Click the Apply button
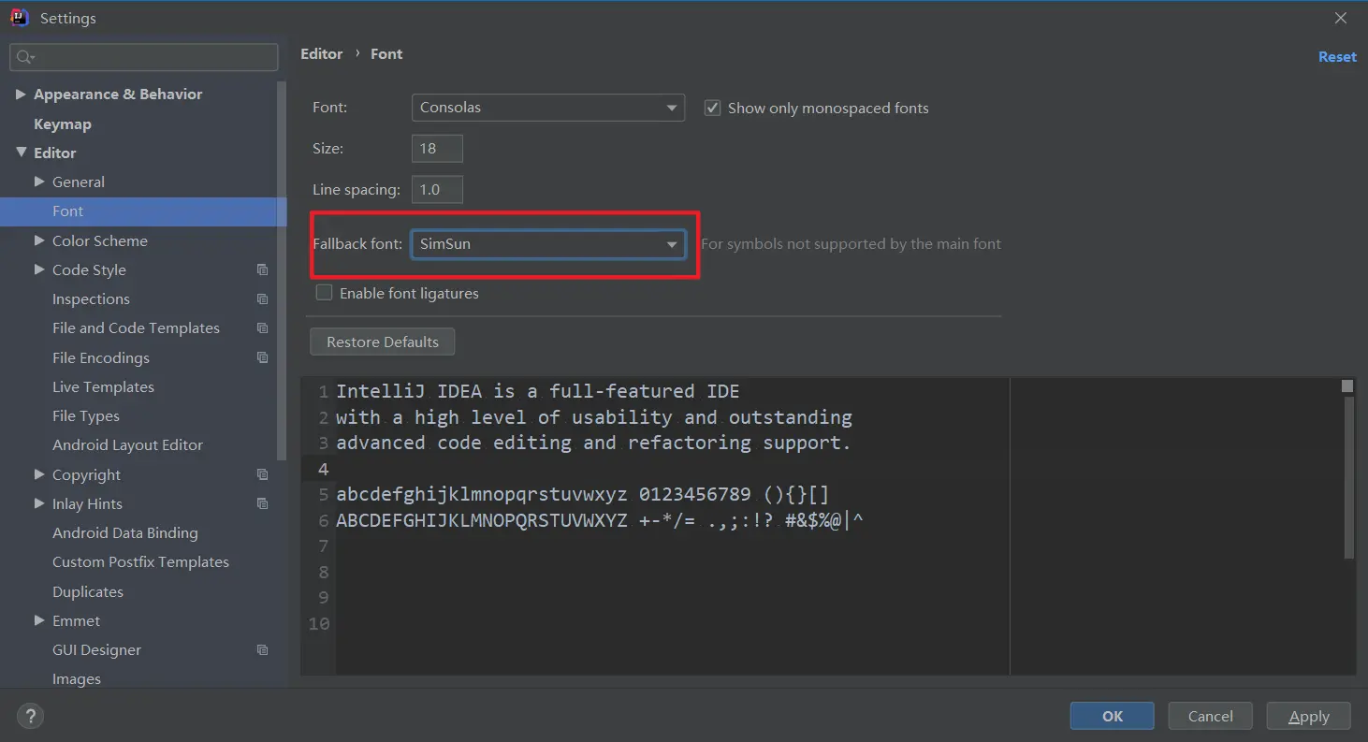 (1309, 716)
